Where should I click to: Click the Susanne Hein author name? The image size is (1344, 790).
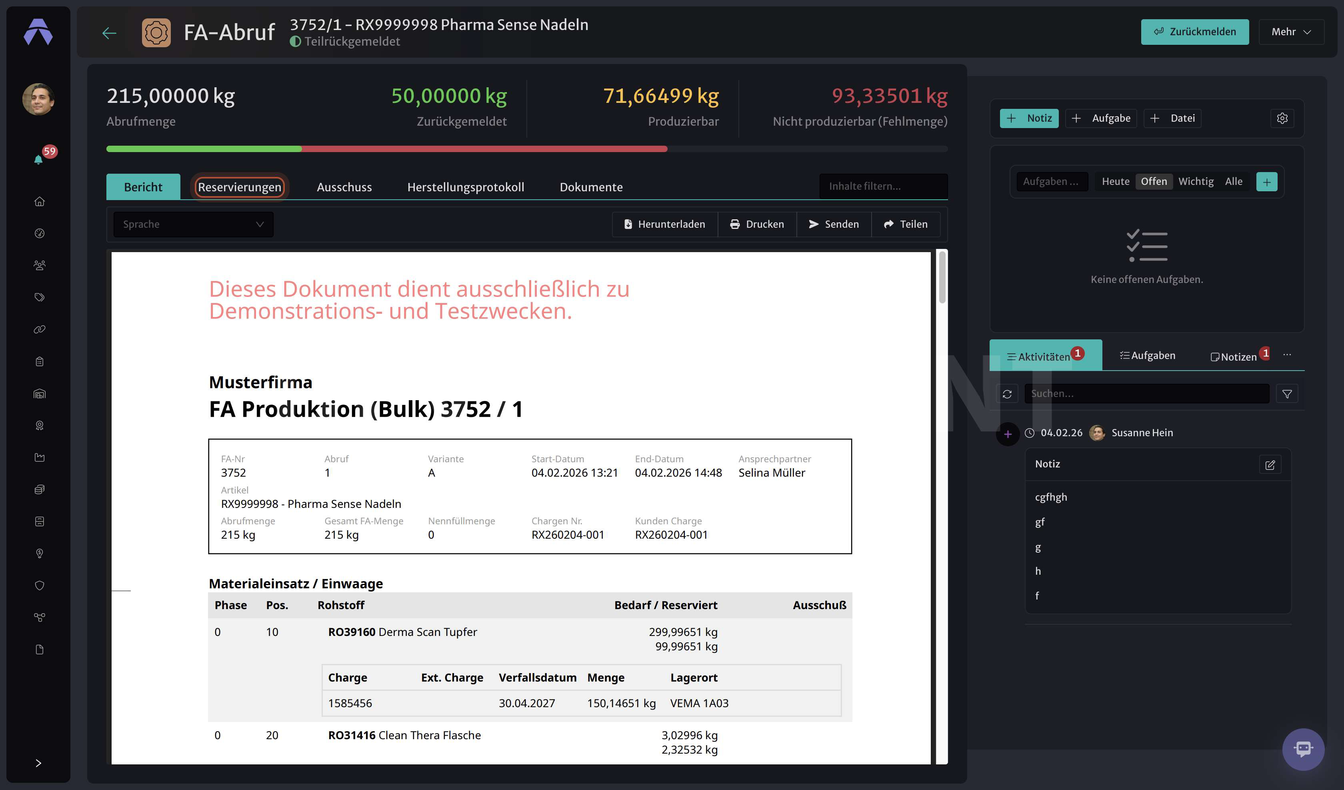[1142, 433]
